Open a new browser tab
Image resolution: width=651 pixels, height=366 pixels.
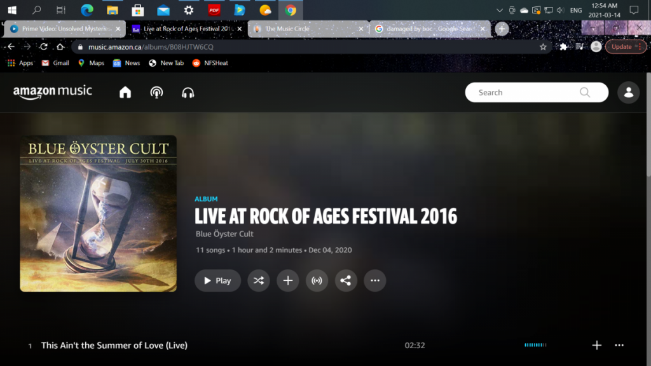[502, 29]
